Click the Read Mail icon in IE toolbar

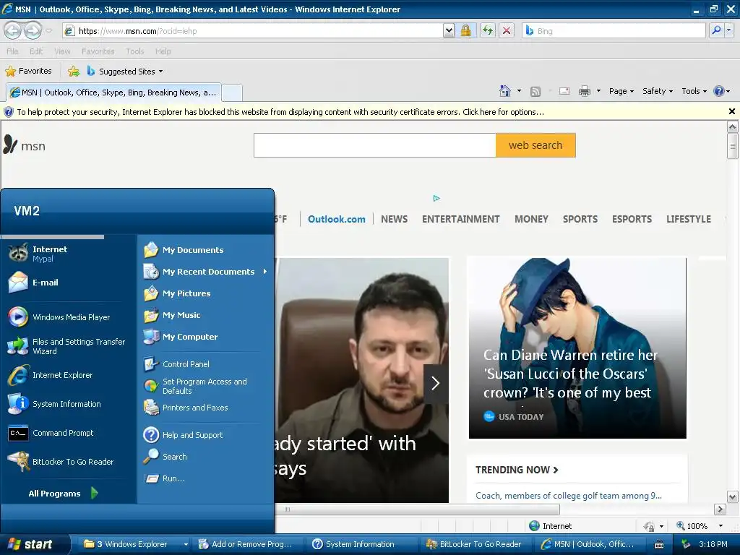[x=564, y=91]
